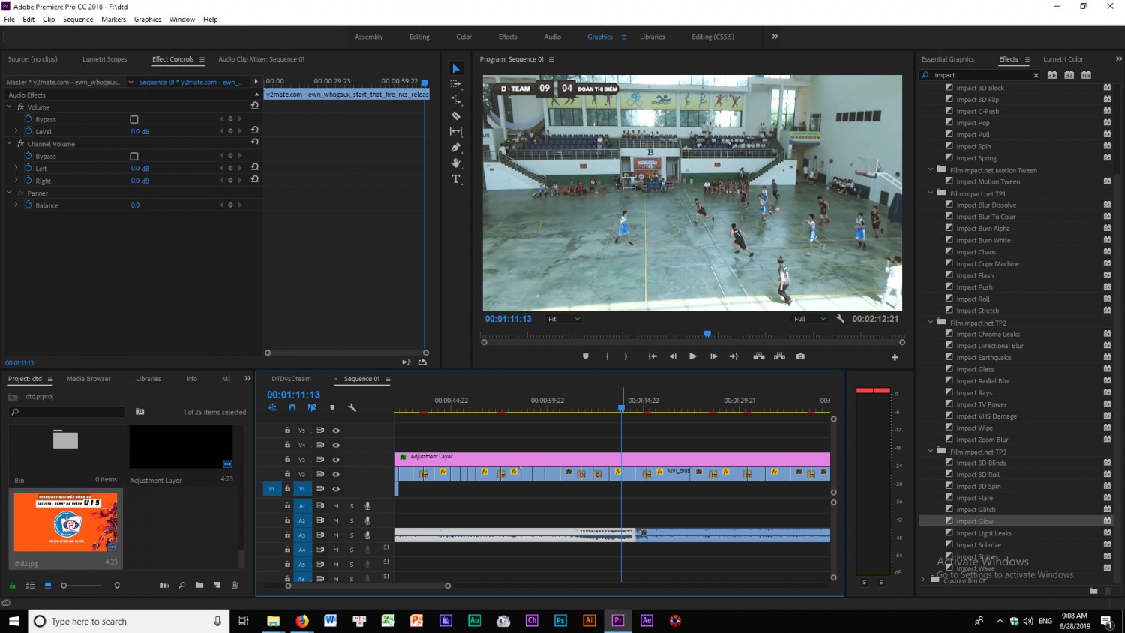Toggle lock on track V4
Viewport: 1125px width, 633px height.
[x=287, y=445]
